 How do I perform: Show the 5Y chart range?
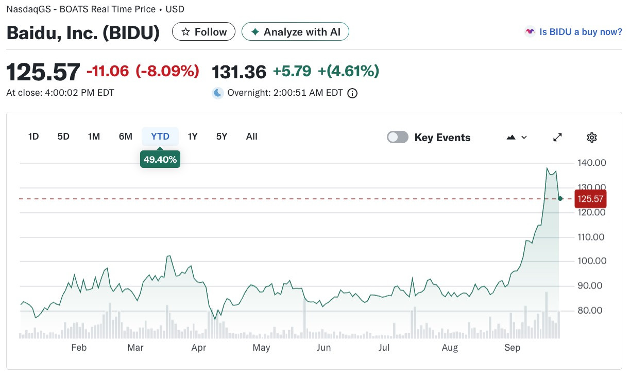[x=222, y=136]
